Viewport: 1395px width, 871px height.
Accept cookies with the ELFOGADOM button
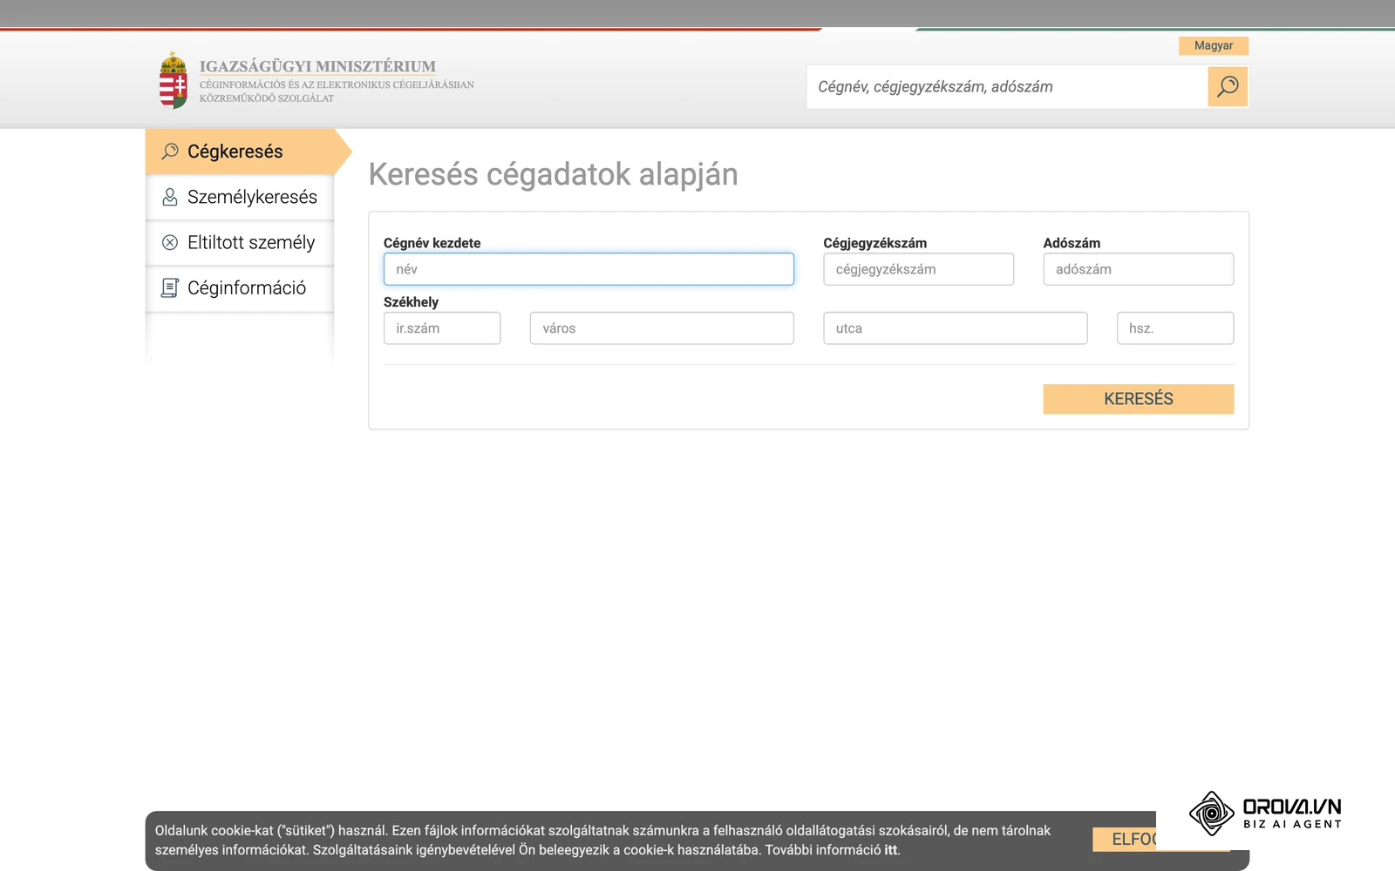pyautogui.click(x=1125, y=839)
